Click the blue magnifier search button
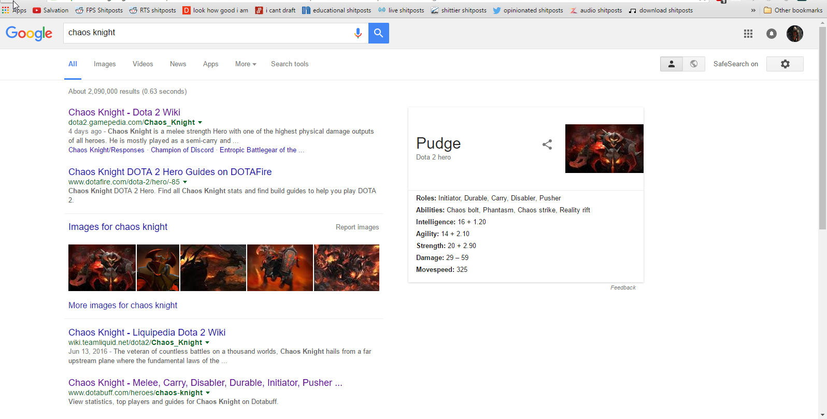This screenshot has height=419, width=827. pos(379,33)
